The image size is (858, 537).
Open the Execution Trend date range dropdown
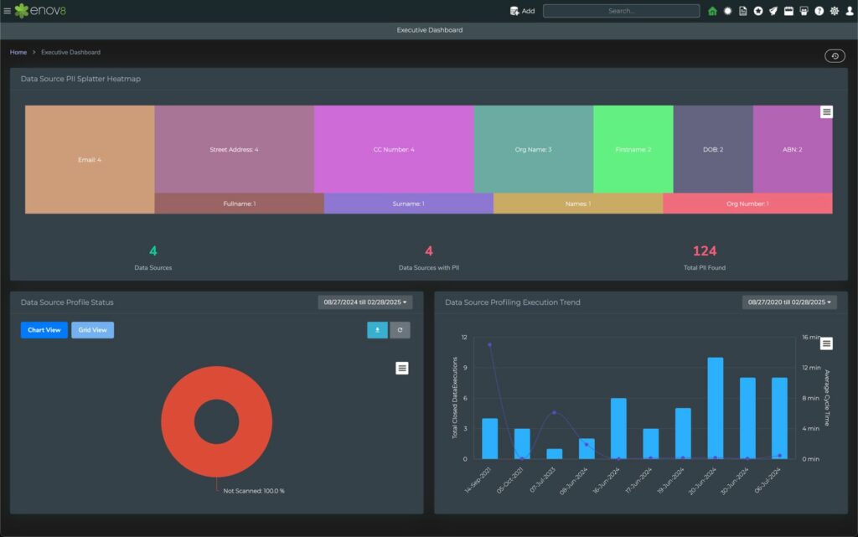click(788, 302)
